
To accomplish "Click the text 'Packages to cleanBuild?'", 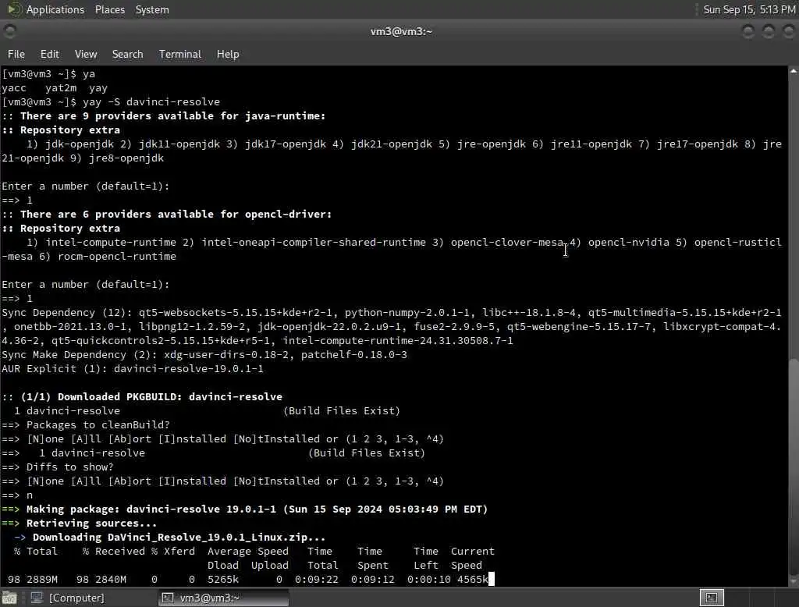I will click(98, 425).
